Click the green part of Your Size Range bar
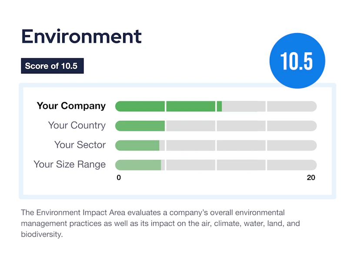This screenshot has width=355, height=266. [138, 165]
